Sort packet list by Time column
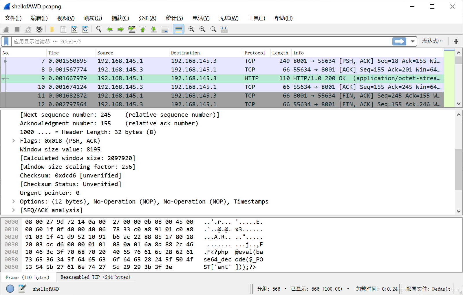 click(x=71, y=53)
